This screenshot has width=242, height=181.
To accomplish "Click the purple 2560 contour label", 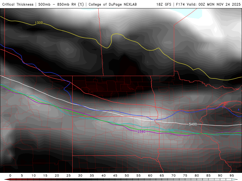I will 142,132.
